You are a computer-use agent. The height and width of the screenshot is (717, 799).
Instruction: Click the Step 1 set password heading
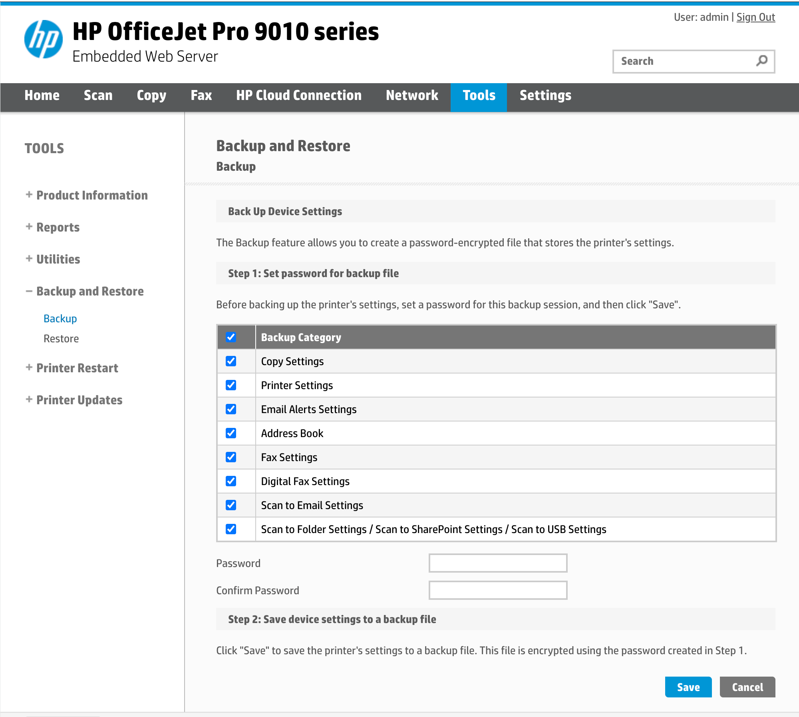[x=313, y=273]
